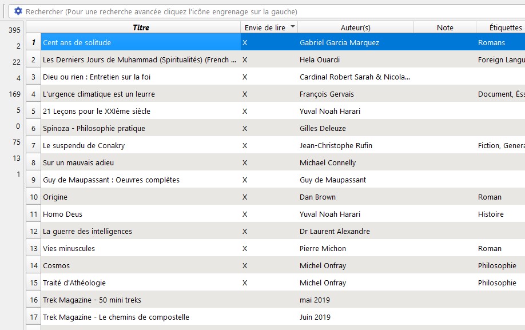Select the book 'Cent ans de solitude'
Image resolution: width=525 pixels, height=330 pixels.
pos(77,42)
